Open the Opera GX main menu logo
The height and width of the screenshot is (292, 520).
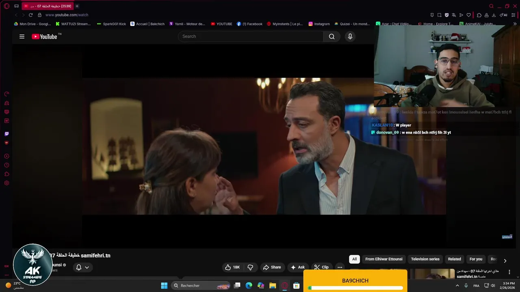point(6,6)
